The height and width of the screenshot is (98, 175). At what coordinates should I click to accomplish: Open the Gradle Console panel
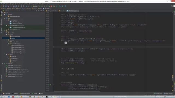pos(168,93)
